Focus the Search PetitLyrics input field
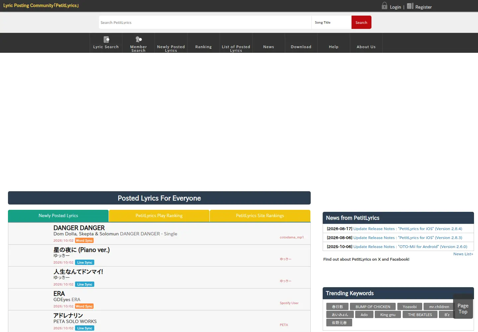478x332 pixels. (x=205, y=22)
